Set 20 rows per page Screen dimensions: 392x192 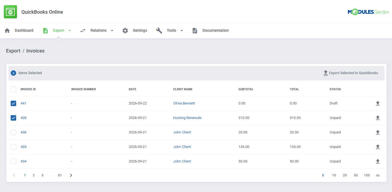(345, 175)
